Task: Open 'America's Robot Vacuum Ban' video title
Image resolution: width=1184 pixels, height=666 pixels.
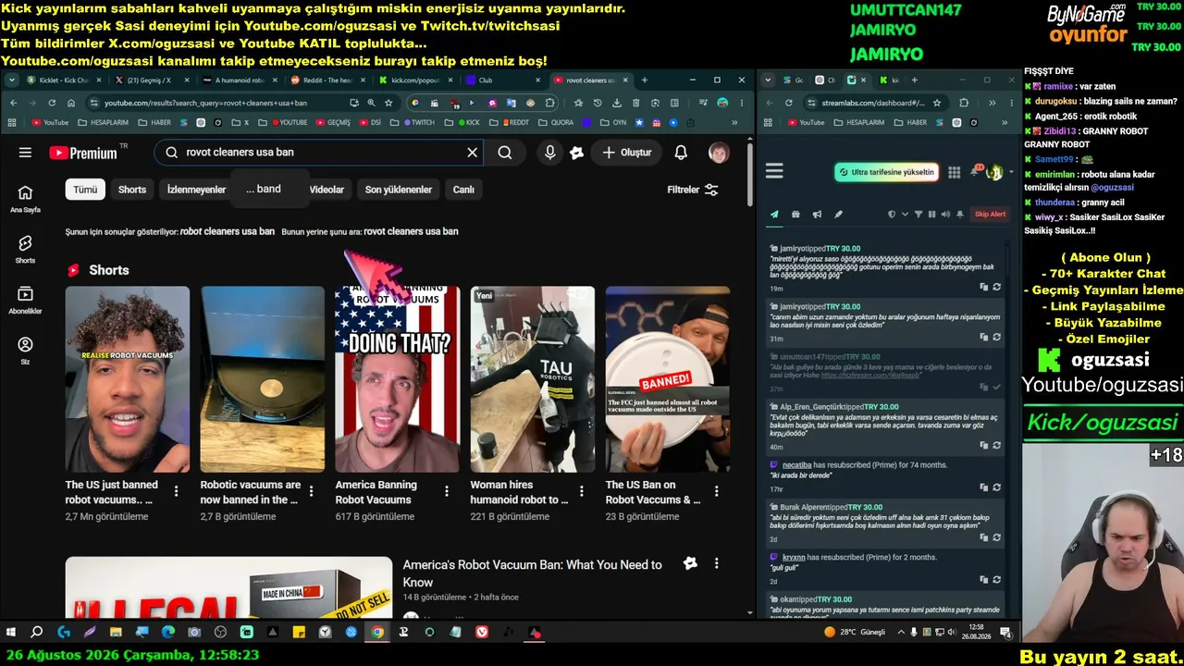Action: tap(533, 573)
